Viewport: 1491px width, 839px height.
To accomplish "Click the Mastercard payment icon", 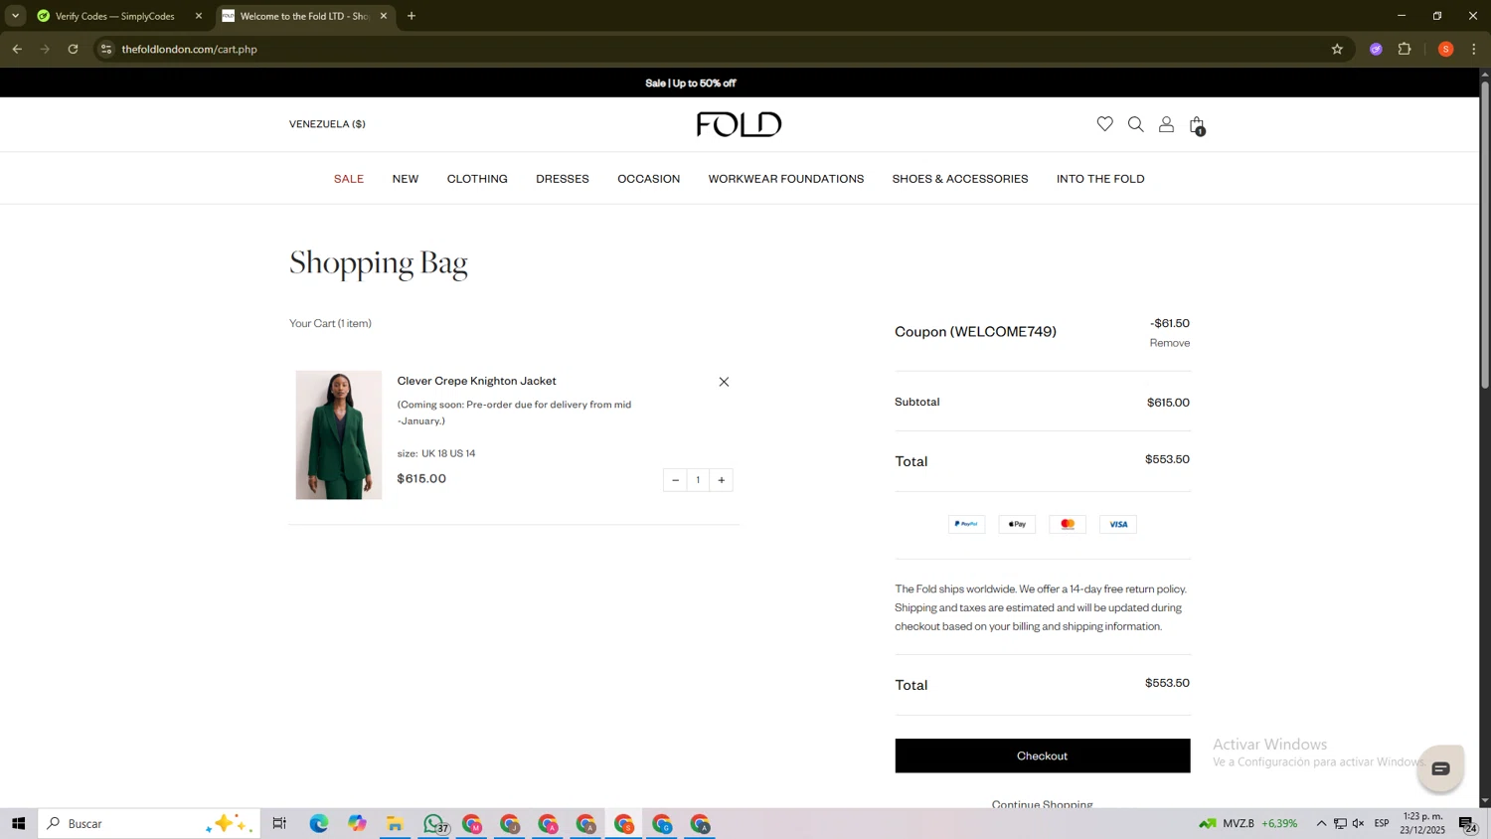I will (x=1068, y=524).
